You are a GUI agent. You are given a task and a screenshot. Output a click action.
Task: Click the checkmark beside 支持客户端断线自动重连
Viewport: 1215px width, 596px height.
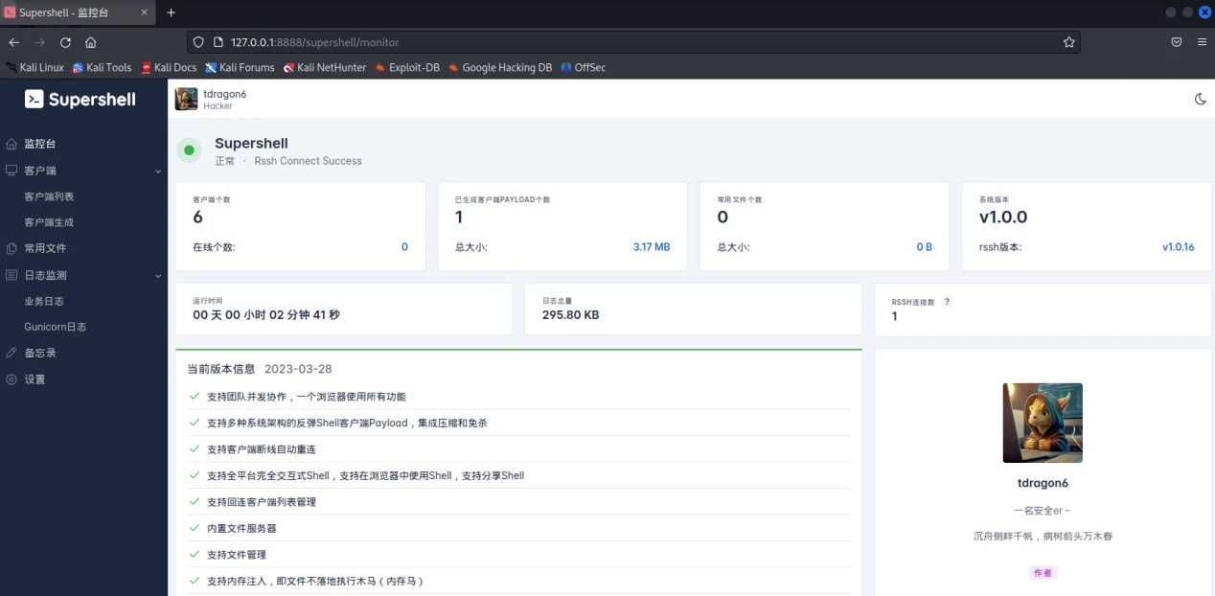point(195,449)
